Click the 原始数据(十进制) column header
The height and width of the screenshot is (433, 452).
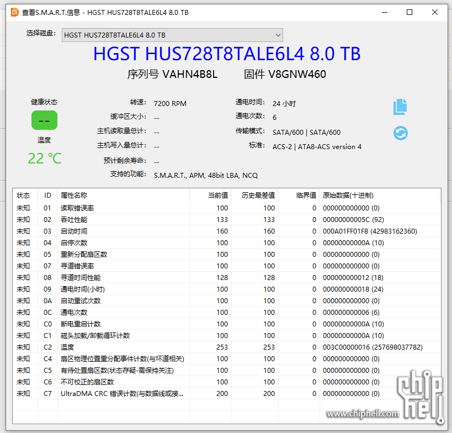click(x=380, y=196)
